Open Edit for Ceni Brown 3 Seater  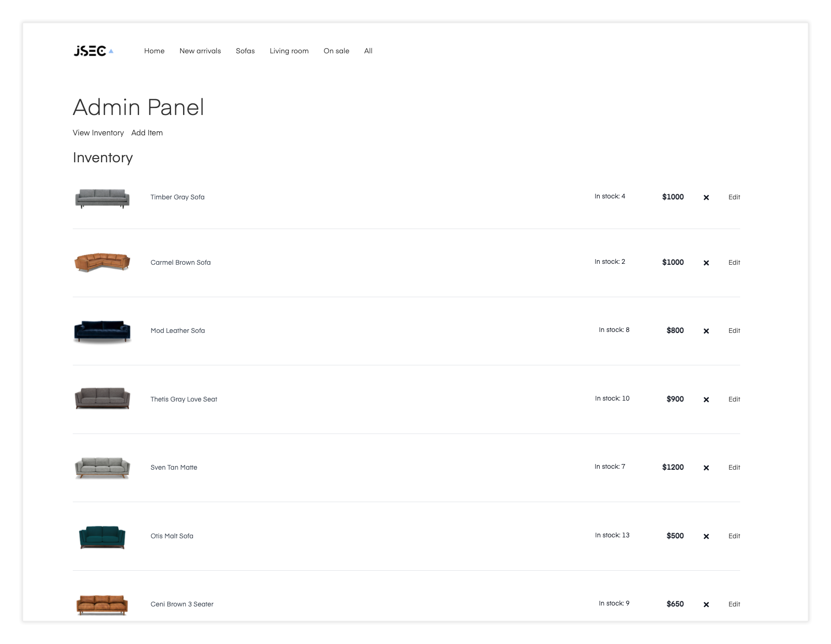[734, 604]
